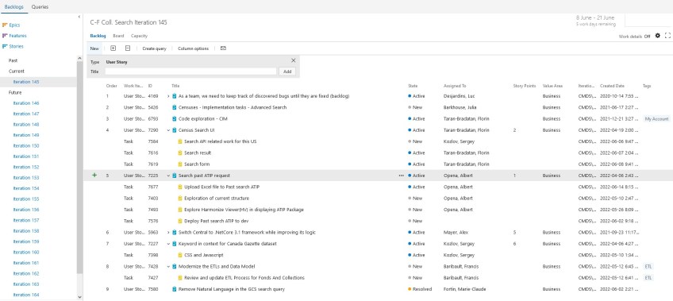Click the story icon of Censuses - Implementation tasks
The height and width of the screenshot is (301, 673).
point(175,107)
